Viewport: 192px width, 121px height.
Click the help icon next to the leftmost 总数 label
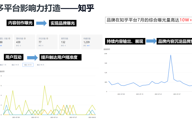pyautogui.click(x=9, y=39)
